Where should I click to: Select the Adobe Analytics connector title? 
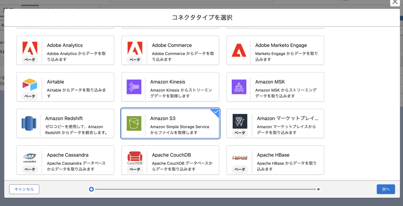65,45
